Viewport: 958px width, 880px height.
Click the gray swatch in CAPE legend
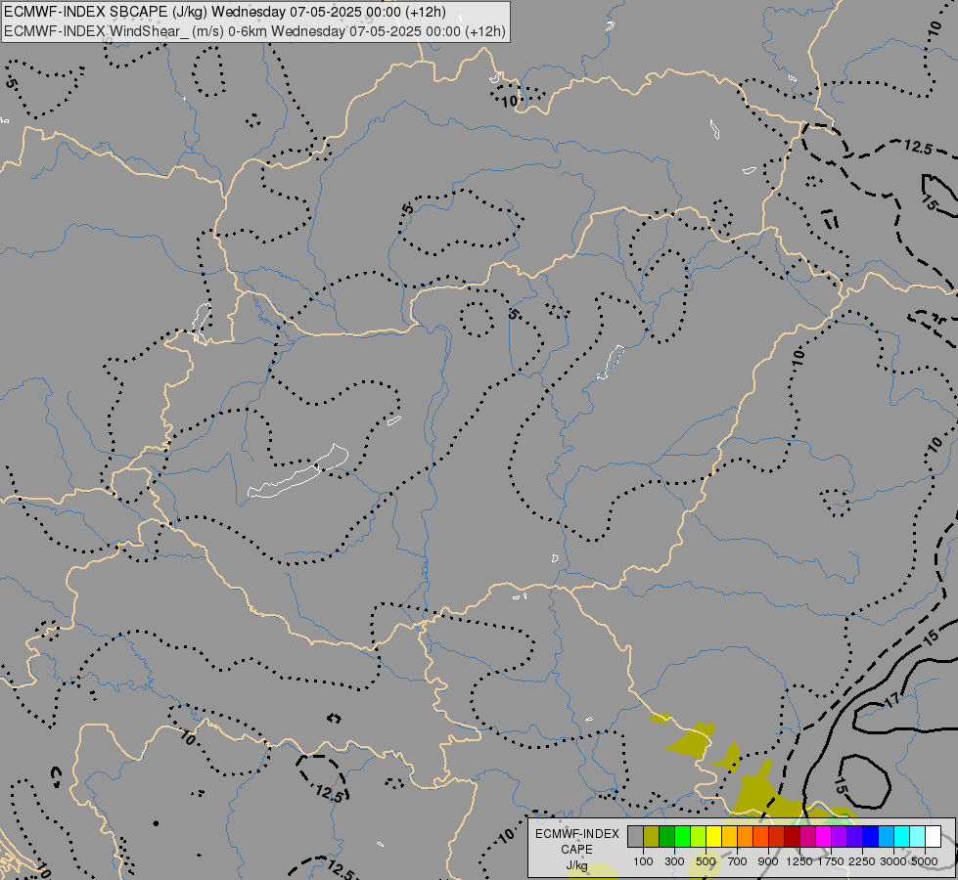tap(635, 836)
